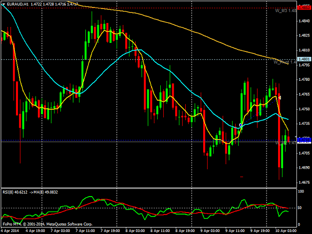Click the 1.4735 price scale value

304,124
